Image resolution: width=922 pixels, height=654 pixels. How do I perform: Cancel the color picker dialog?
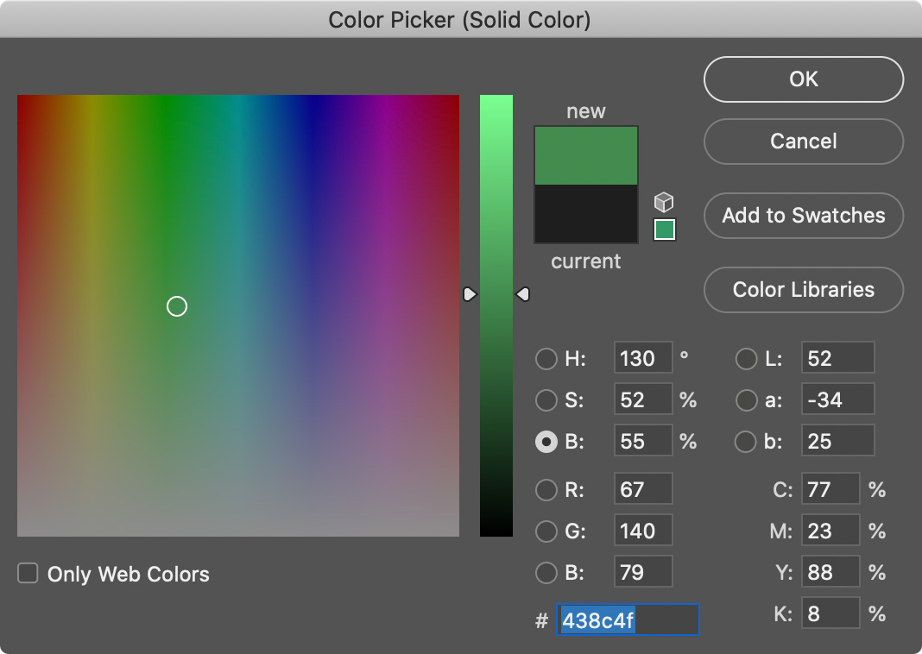(x=803, y=141)
